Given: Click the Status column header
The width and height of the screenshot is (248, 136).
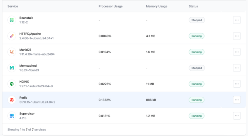Looking at the screenshot, I should (193, 6).
